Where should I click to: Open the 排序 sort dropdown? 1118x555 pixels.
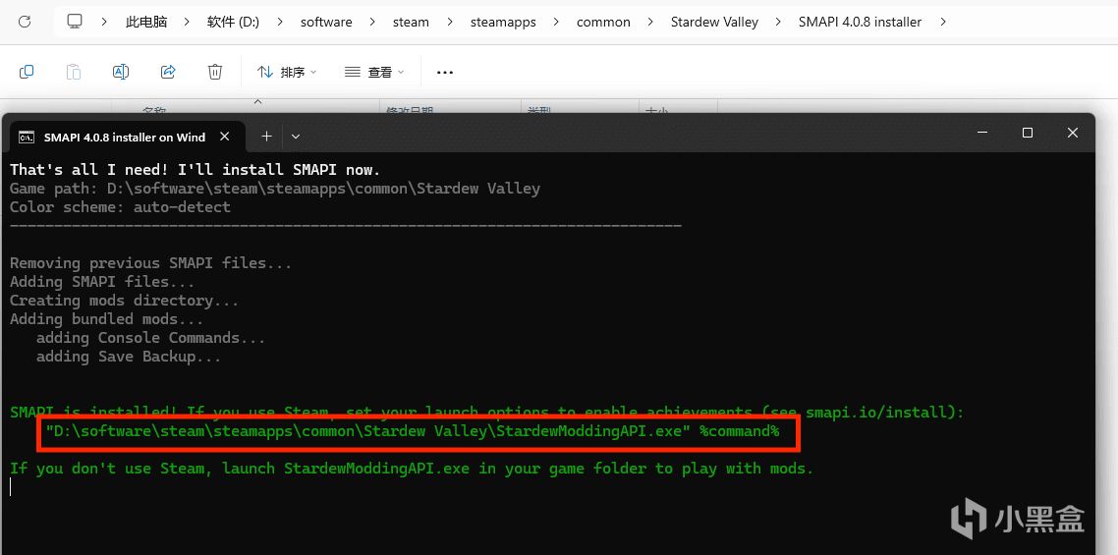287,72
